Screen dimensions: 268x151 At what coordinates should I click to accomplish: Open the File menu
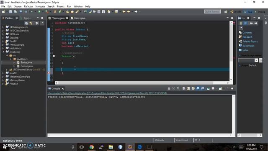(3, 7)
